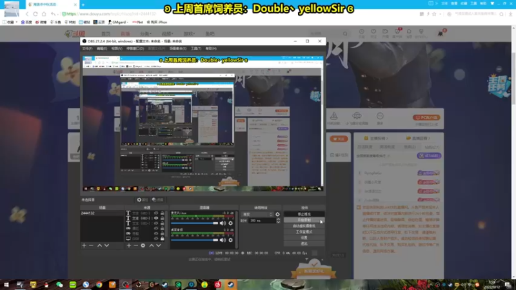Open Douyu follow heart icon in header
The height and width of the screenshot is (290, 516).
(x=373, y=32)
